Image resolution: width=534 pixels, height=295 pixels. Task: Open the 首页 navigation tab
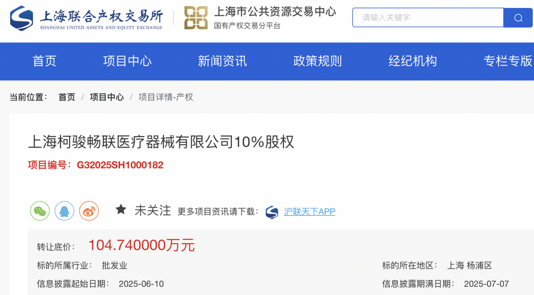click(44, 61)
